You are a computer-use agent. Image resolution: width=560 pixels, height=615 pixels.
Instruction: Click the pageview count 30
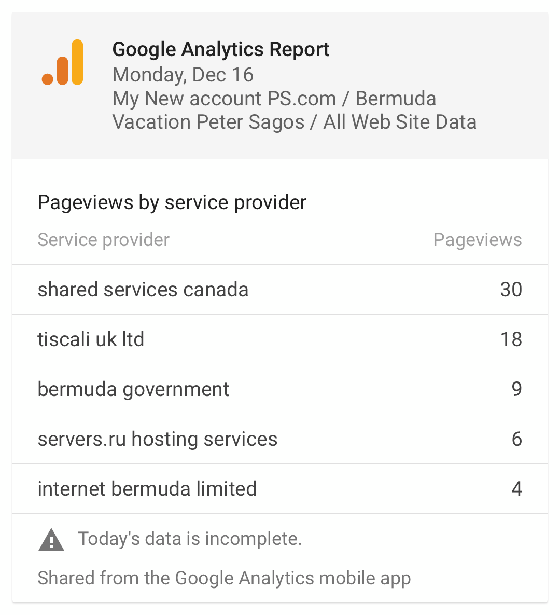(511, 290)
